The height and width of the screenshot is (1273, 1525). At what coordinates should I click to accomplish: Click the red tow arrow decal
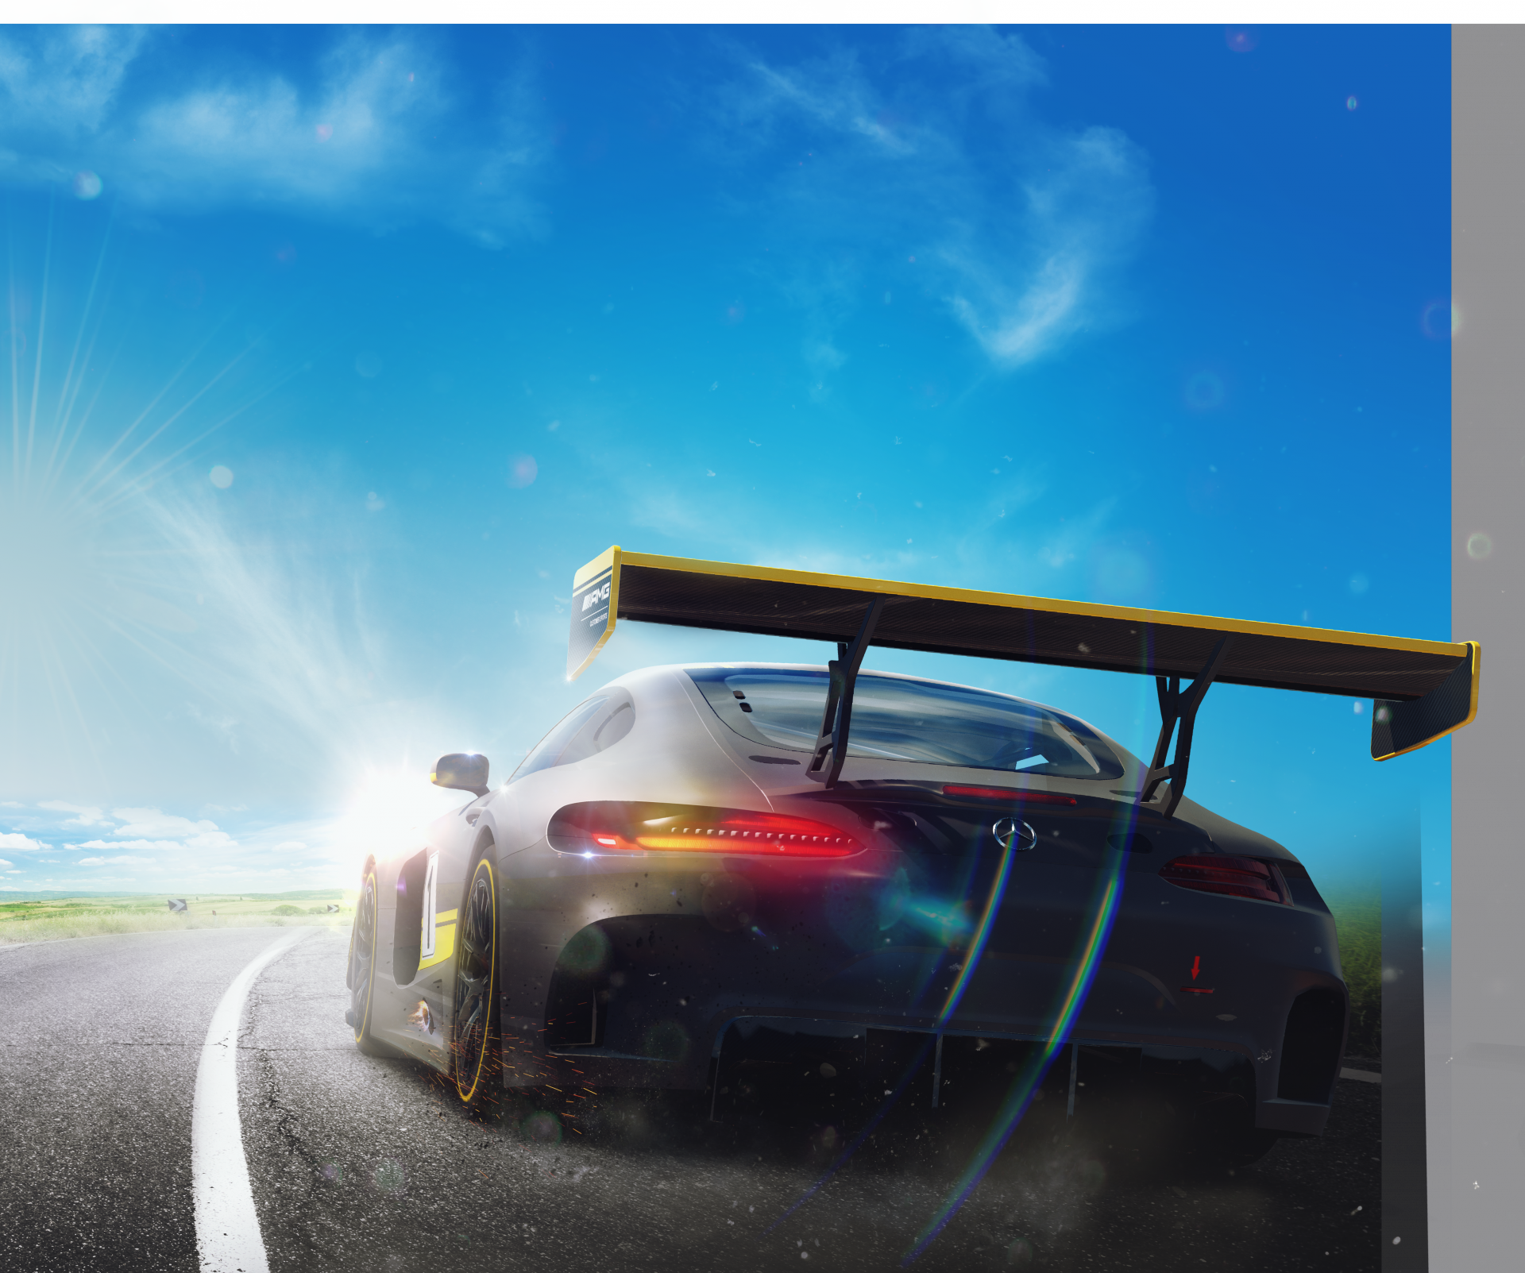coord(1195,968)
